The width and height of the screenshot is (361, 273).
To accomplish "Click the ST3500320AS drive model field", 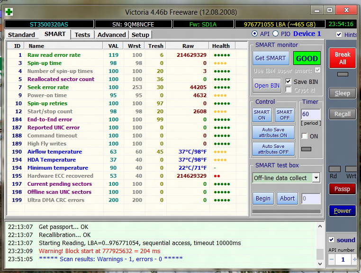I will click(49, 24).
